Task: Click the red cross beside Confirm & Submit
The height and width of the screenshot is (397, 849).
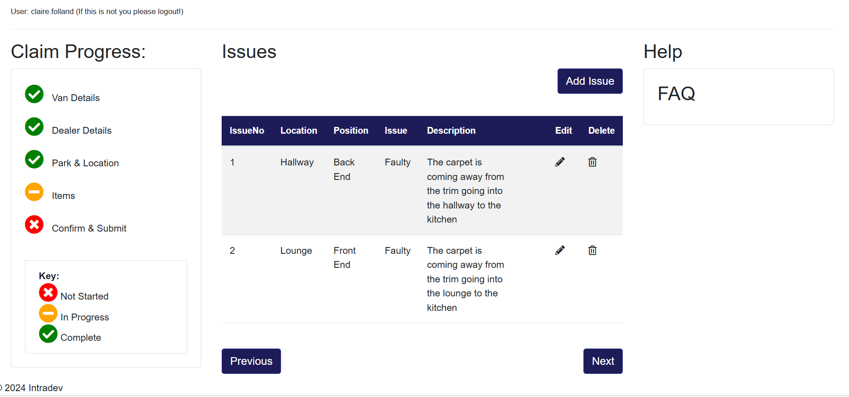Action: 34,225
